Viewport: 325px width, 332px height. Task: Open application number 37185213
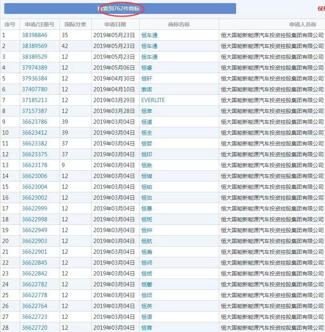34,100
